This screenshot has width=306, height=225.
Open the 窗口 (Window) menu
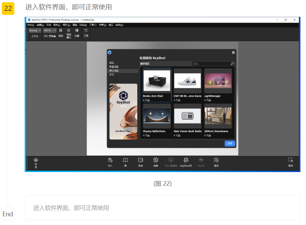click(111, 25)
